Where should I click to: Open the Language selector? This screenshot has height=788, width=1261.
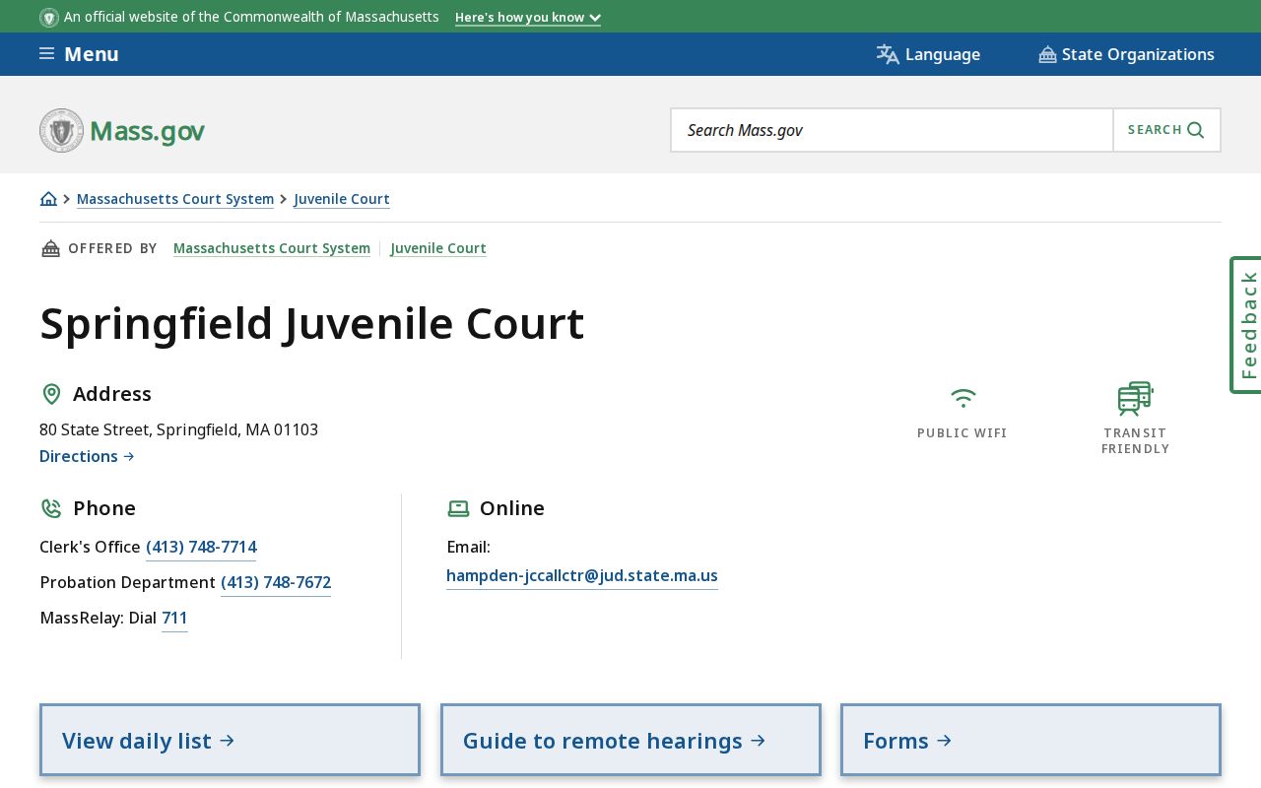coord(928,54)
